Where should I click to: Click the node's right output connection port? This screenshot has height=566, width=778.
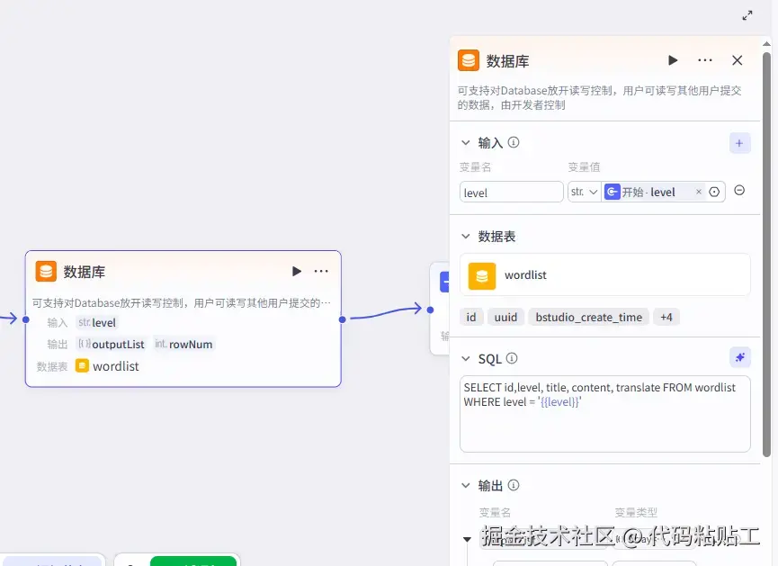click(x=343, y=319)
